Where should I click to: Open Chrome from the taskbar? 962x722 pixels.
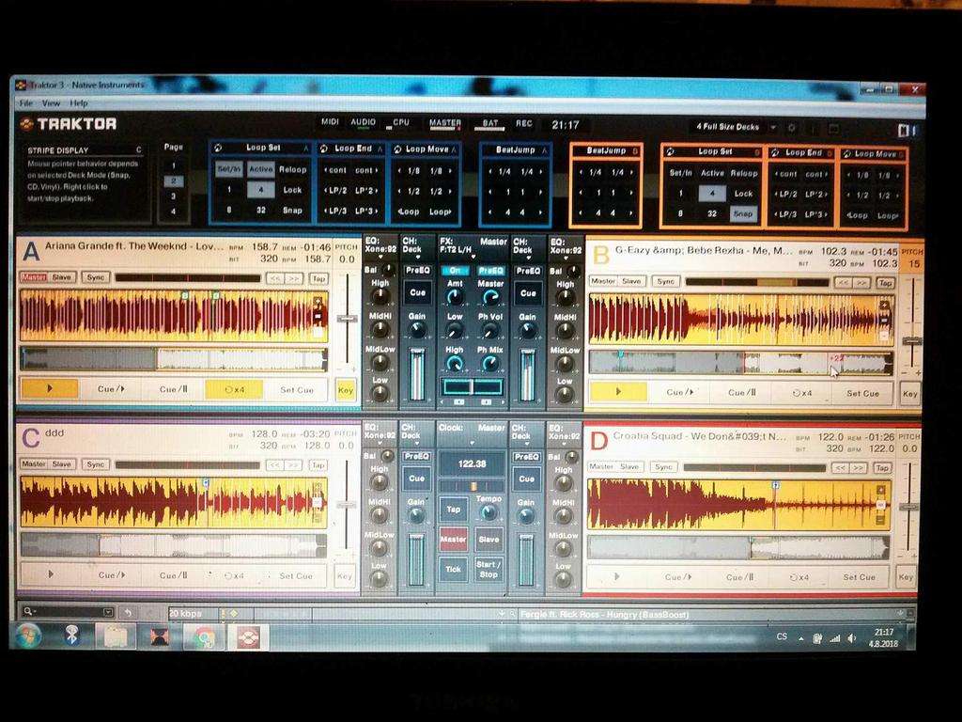[203, 637]
